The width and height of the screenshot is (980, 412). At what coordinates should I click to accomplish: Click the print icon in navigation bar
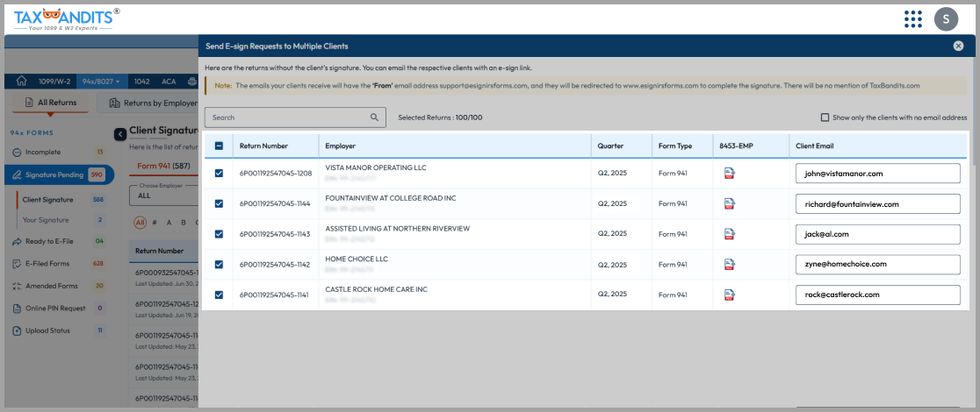point(192,82)
